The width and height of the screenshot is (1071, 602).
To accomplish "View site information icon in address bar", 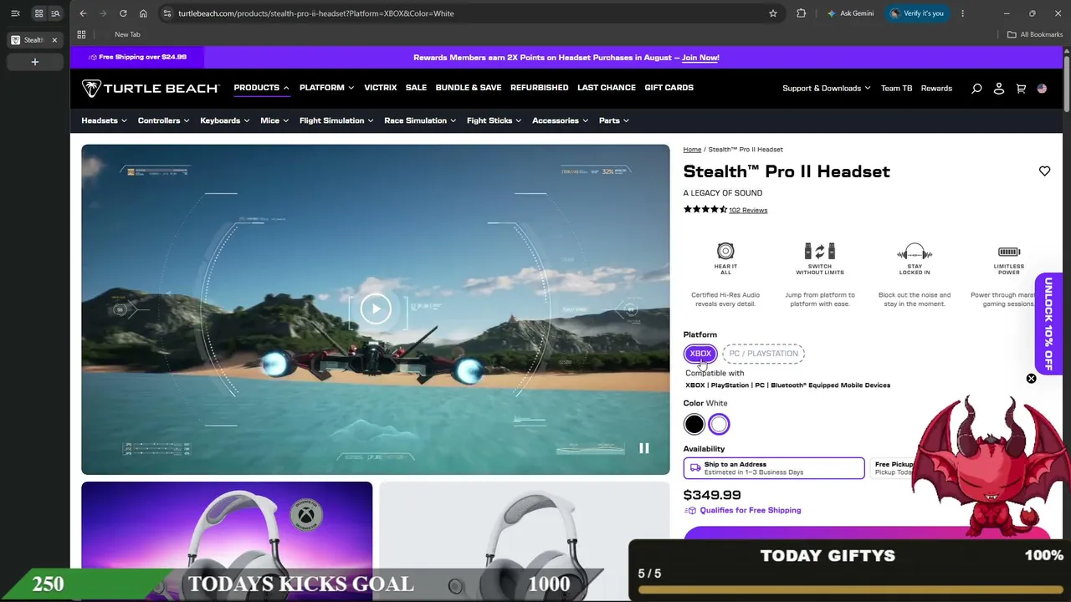I will coord(167,13).
